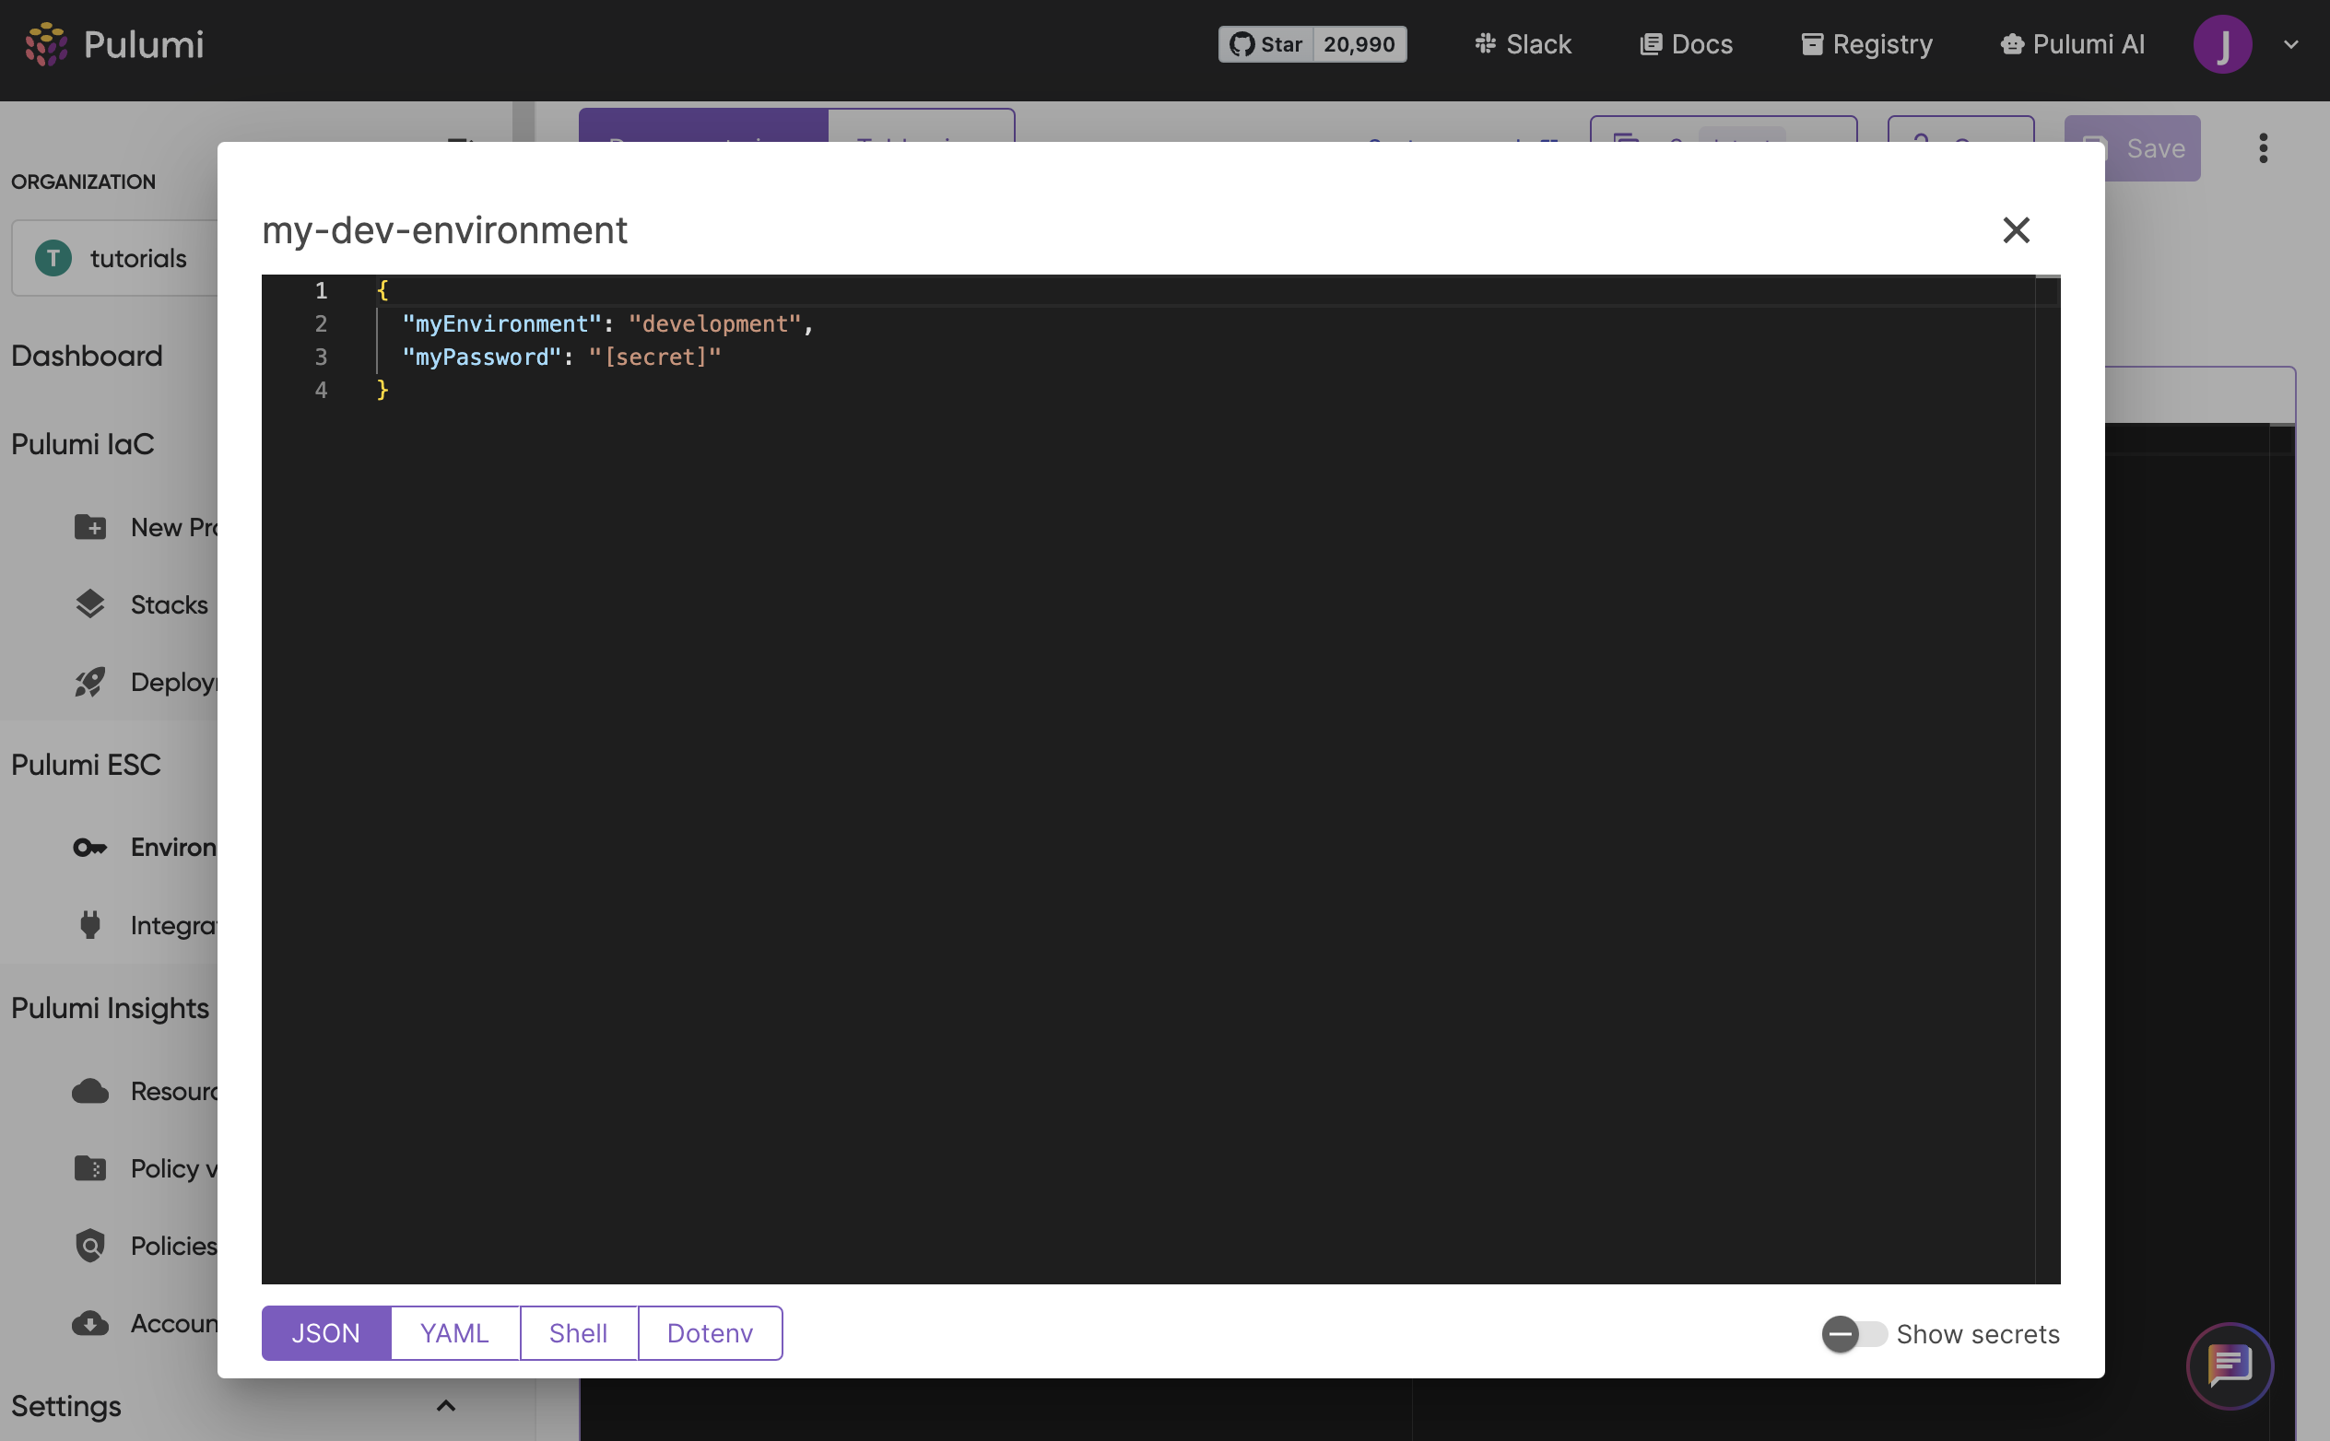Image resolution: width=2330 pixels, height=1441 pixels.
Task: Click the Policies shield icon
Action: point(89,1245)
